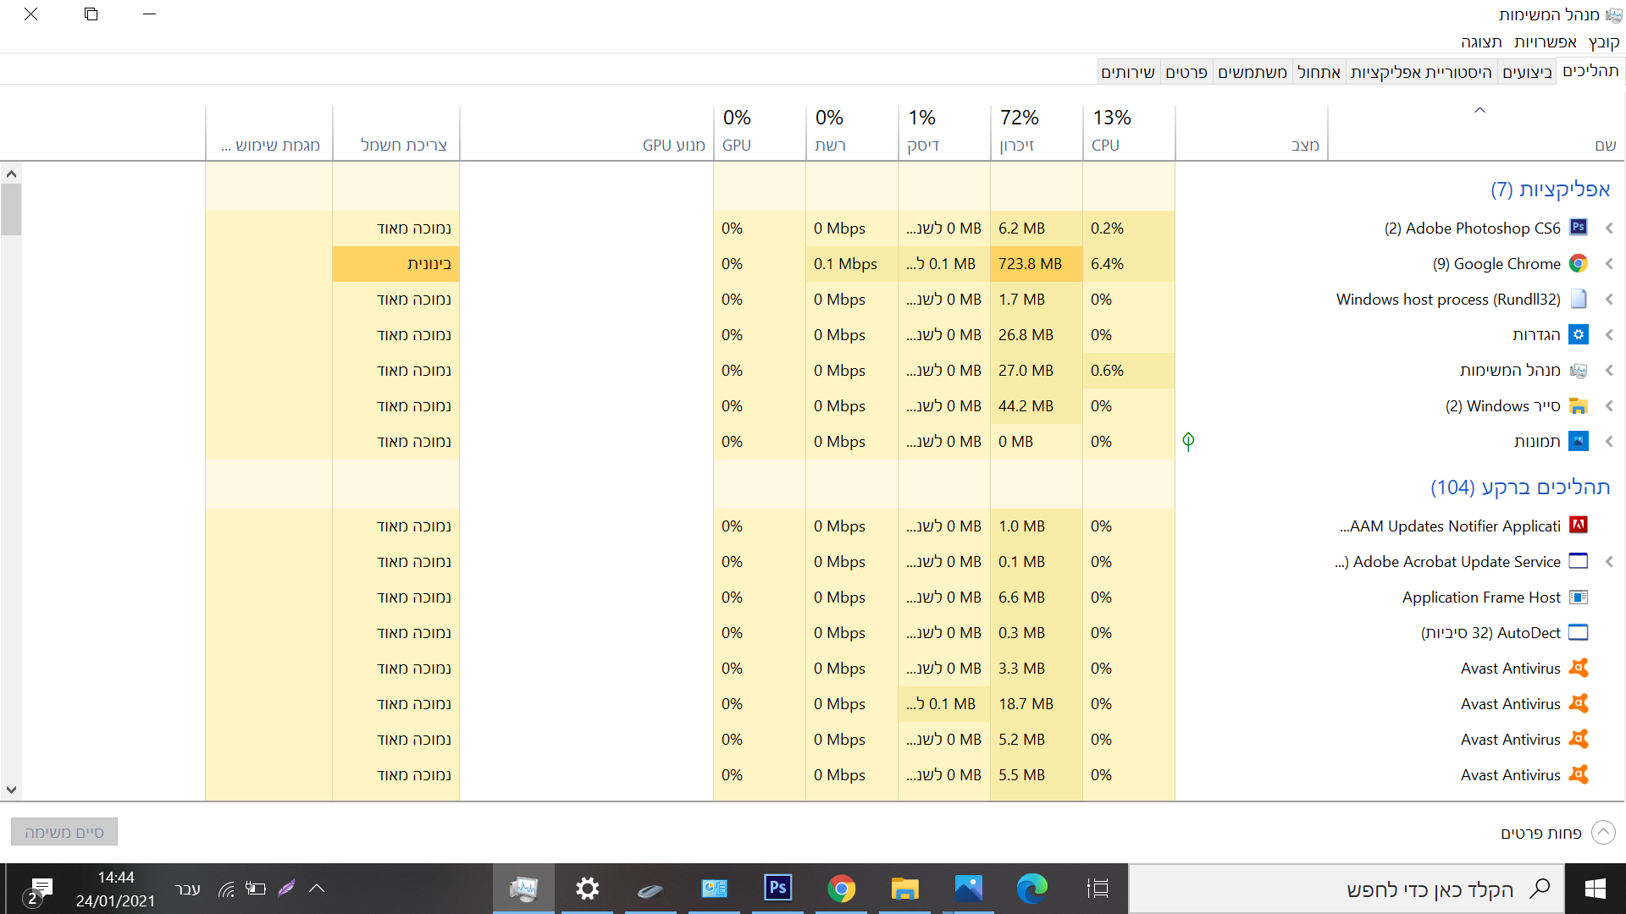Open the תצוגה menu

click(1481, 41)
